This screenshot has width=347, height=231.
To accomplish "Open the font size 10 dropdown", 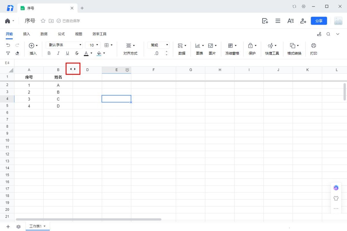I will pos(93,45).
